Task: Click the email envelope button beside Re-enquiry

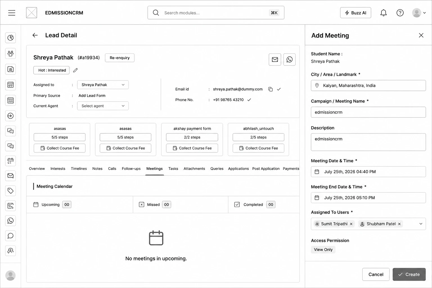Action: [x=275, y=59]
